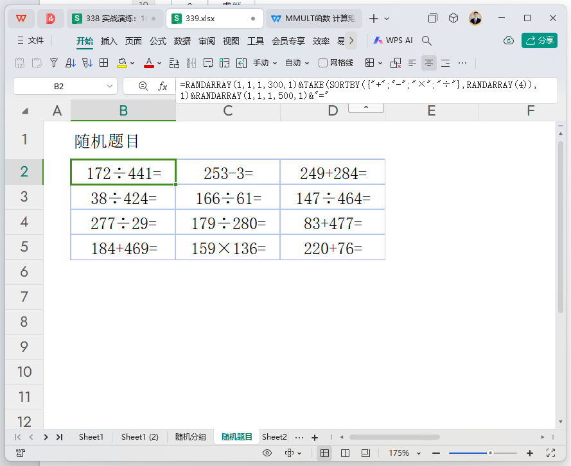Enter full screen view icon

coord(551,453)
